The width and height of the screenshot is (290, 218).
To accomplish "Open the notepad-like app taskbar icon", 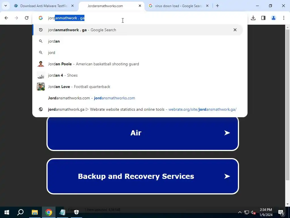I will coord(63,212).
